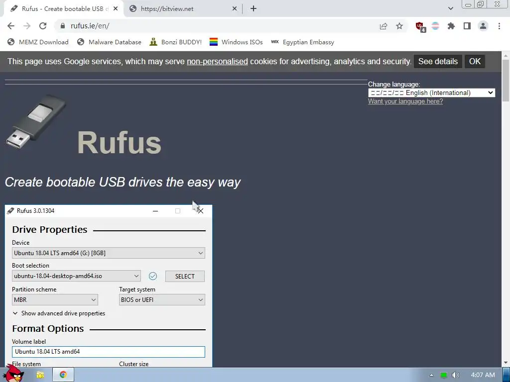This screenshot has width=510, height=382.
Task: Click the page vertical scrollbar thumb
Action: pos(506,81)
